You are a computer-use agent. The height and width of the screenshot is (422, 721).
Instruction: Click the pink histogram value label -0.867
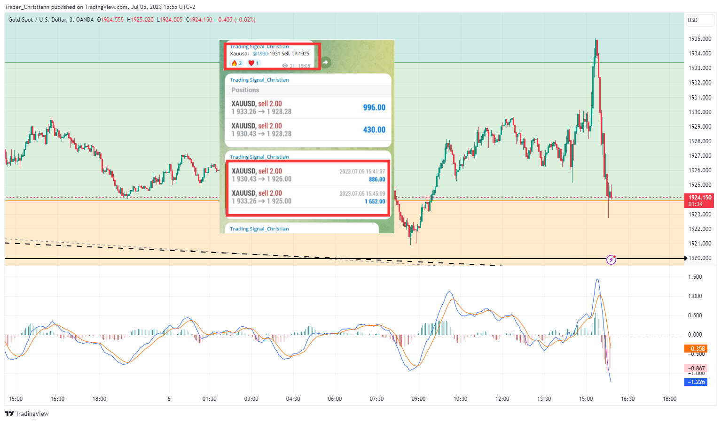coord(696,368)
